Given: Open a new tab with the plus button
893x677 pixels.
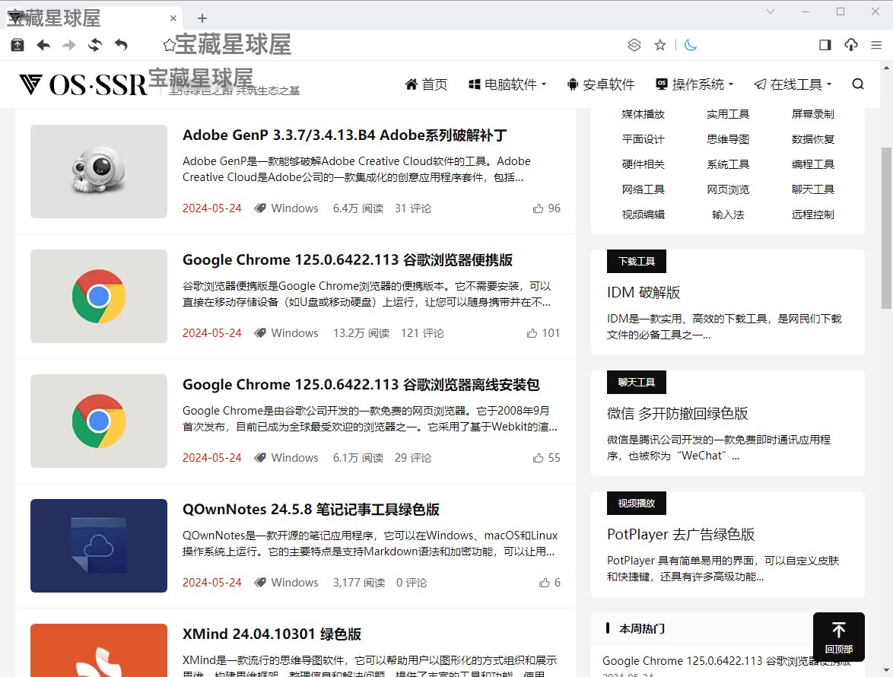Looking at the screenshot, I should coord(202,18).
